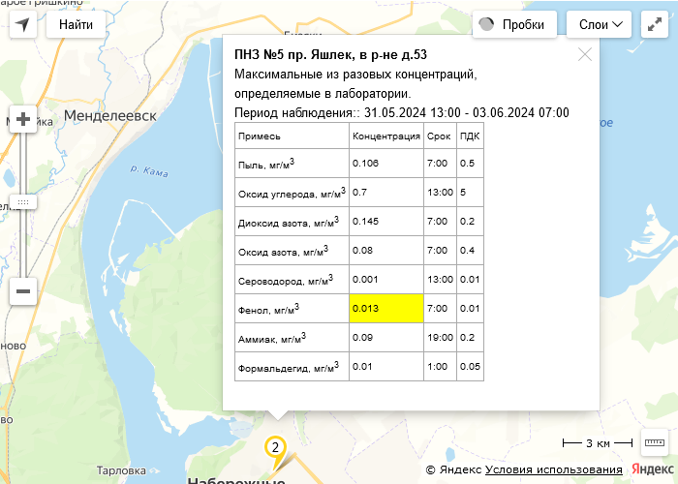Click the 3 км scale bar
678x484 pixels.
click(x=598, y=443)
